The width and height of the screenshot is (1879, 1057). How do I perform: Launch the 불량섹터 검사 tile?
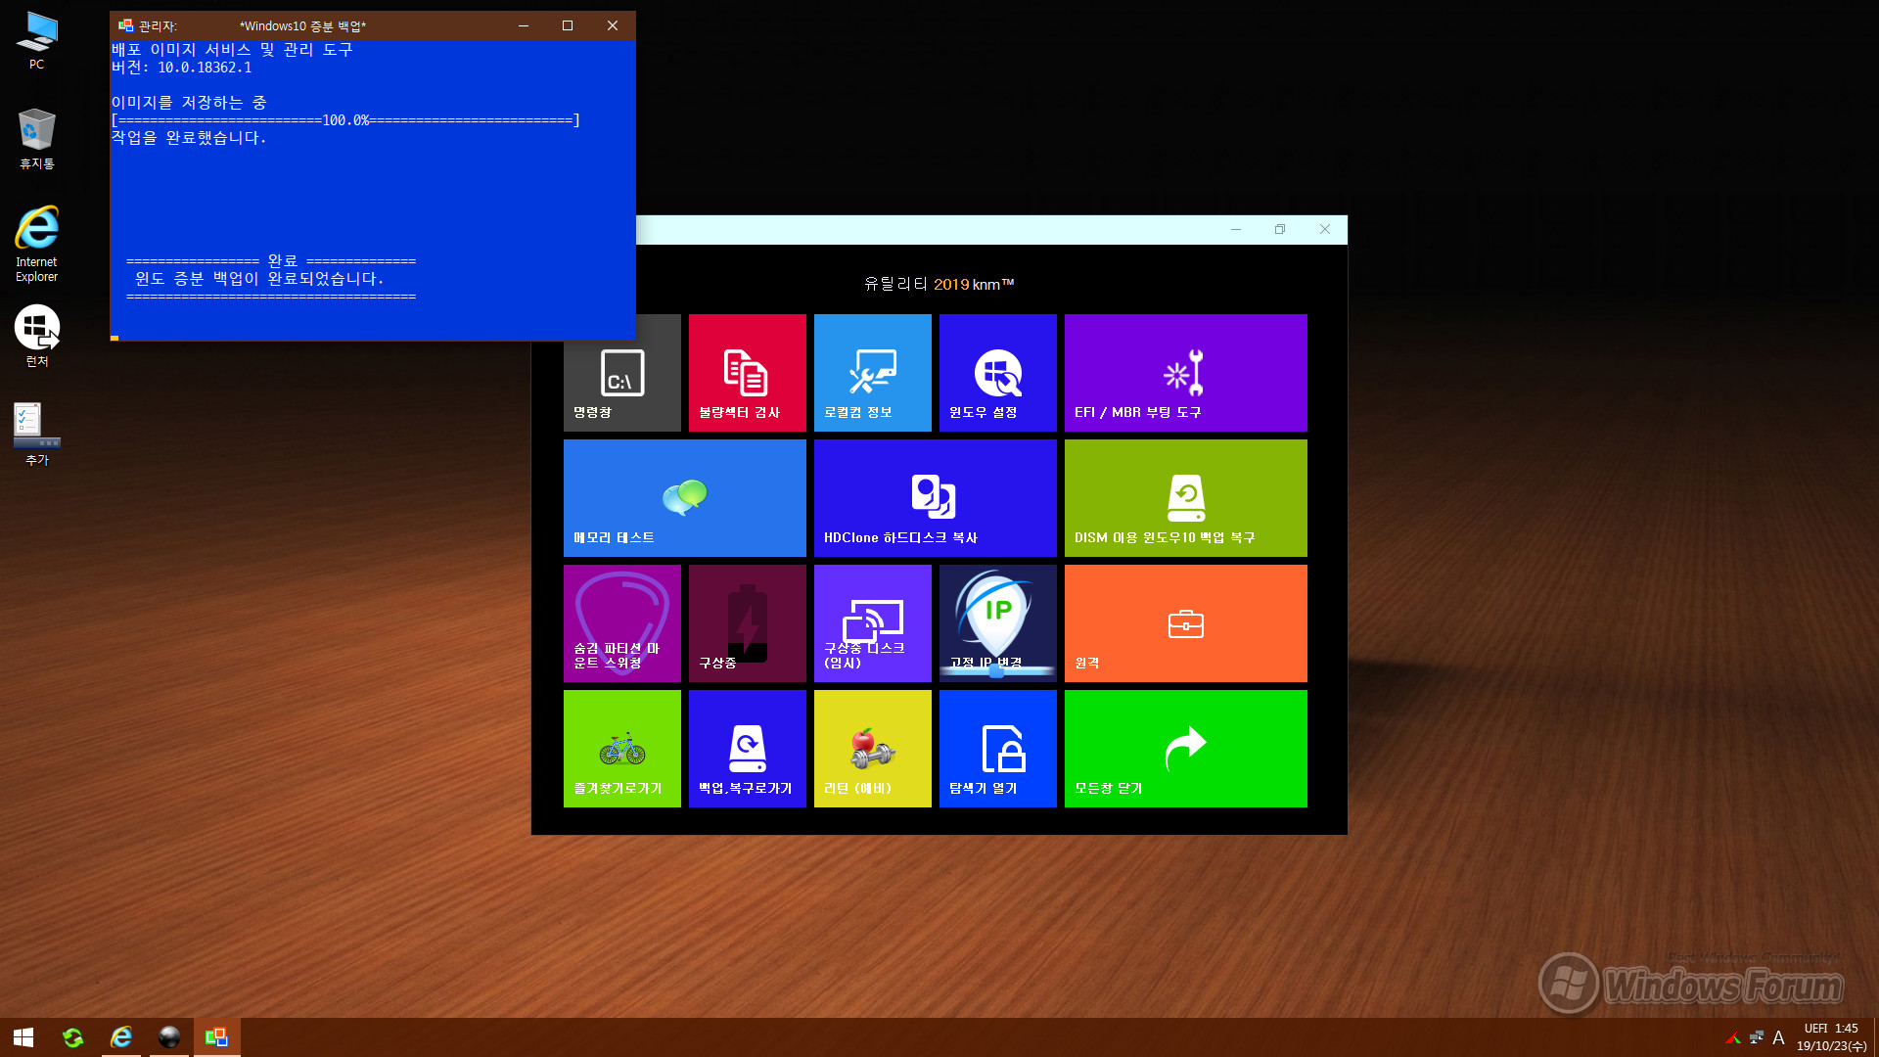point(747,373)
